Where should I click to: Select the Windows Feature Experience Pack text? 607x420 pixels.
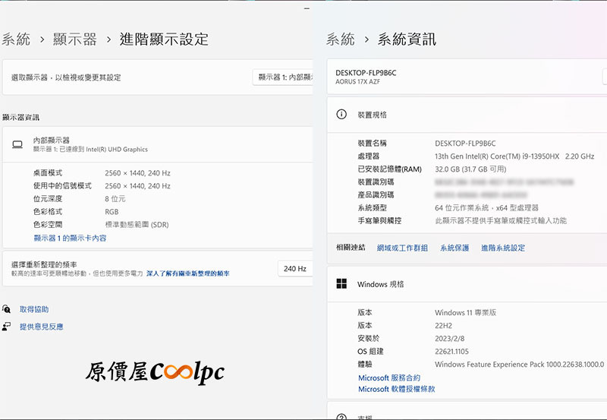(x=519, y=365)
